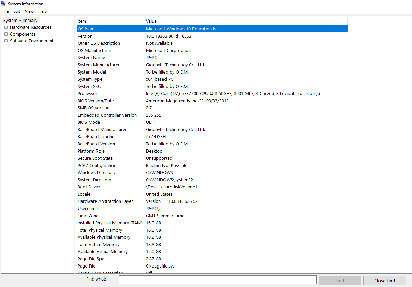Screen dimensions: 412x287
Task: Click the Boot Device row
Action: tap(212, 187)
